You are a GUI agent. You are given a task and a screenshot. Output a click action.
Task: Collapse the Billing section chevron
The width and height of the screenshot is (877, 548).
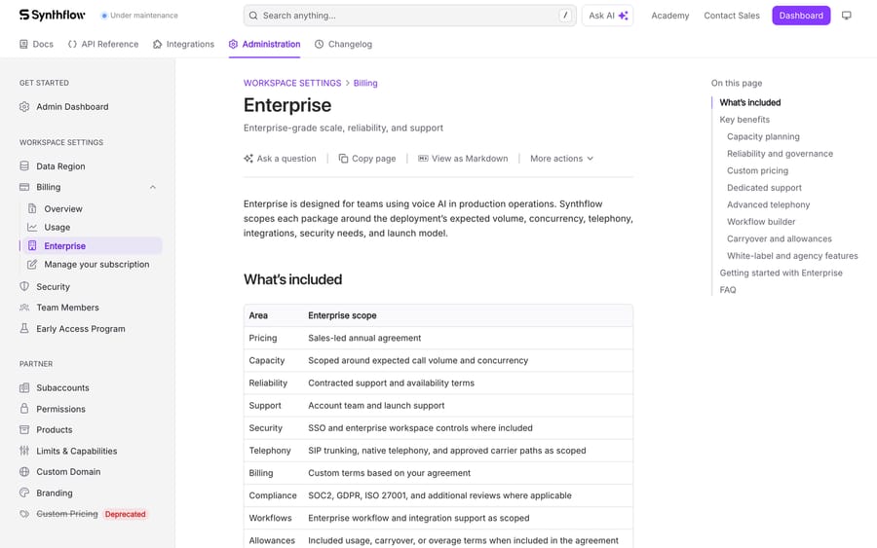point(153,187)
